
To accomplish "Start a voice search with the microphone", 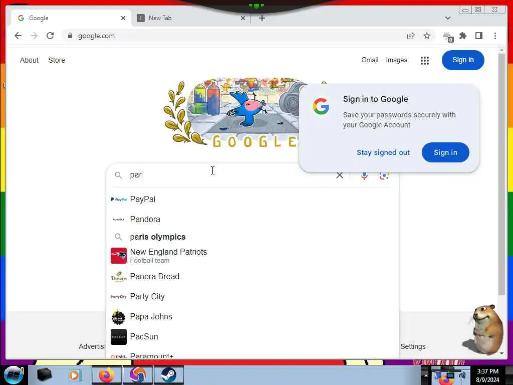I will click(x=364, y=175).
